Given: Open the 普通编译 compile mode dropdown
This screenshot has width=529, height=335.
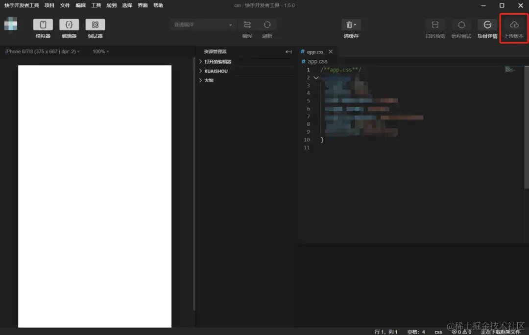Looking at the screenshot, I should pos(202,24).
